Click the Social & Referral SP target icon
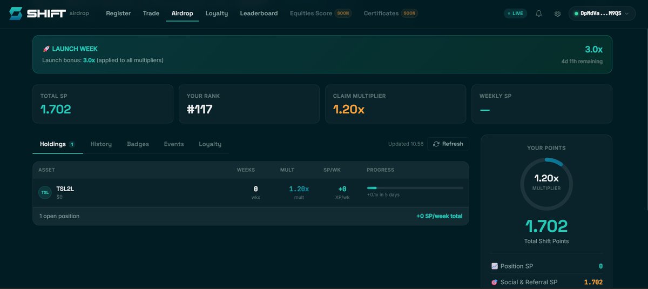This screenshot has width=648, height=289. coord(494,282)
